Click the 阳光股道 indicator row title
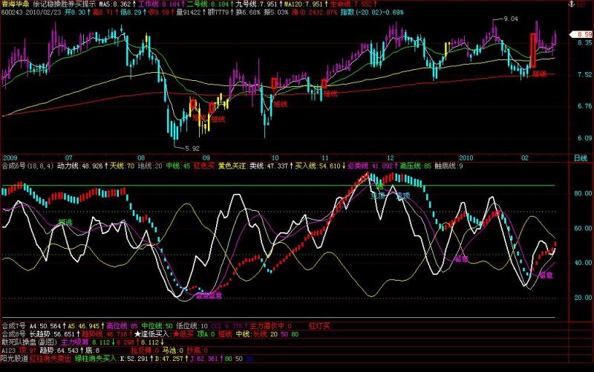 click(x=15, y=359)
